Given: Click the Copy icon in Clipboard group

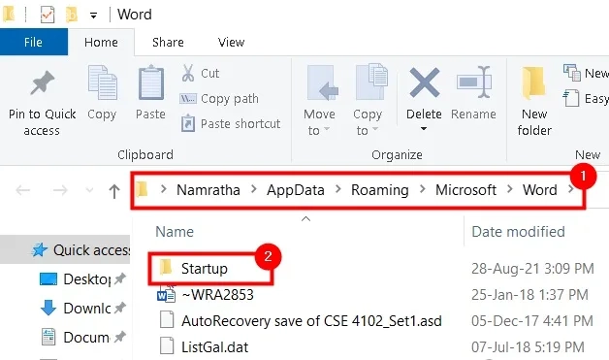Looking at the screenshot, I should click(102, 82).
